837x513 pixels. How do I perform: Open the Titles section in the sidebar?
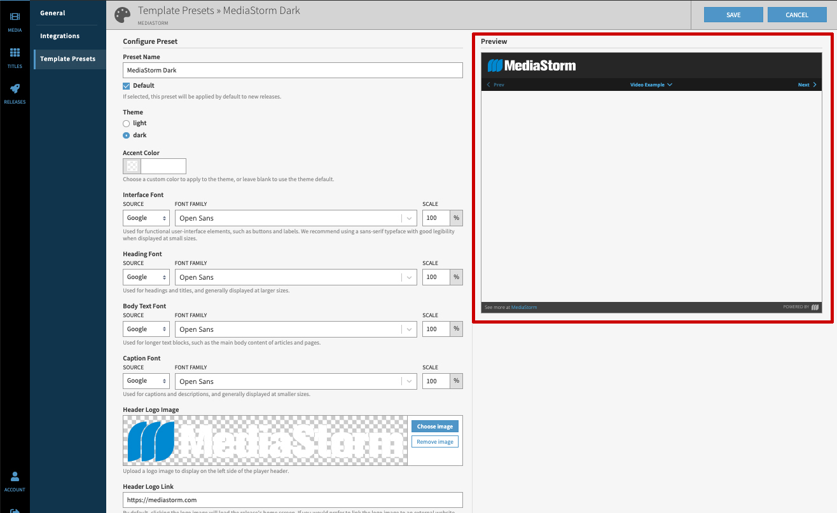point(15,57)
